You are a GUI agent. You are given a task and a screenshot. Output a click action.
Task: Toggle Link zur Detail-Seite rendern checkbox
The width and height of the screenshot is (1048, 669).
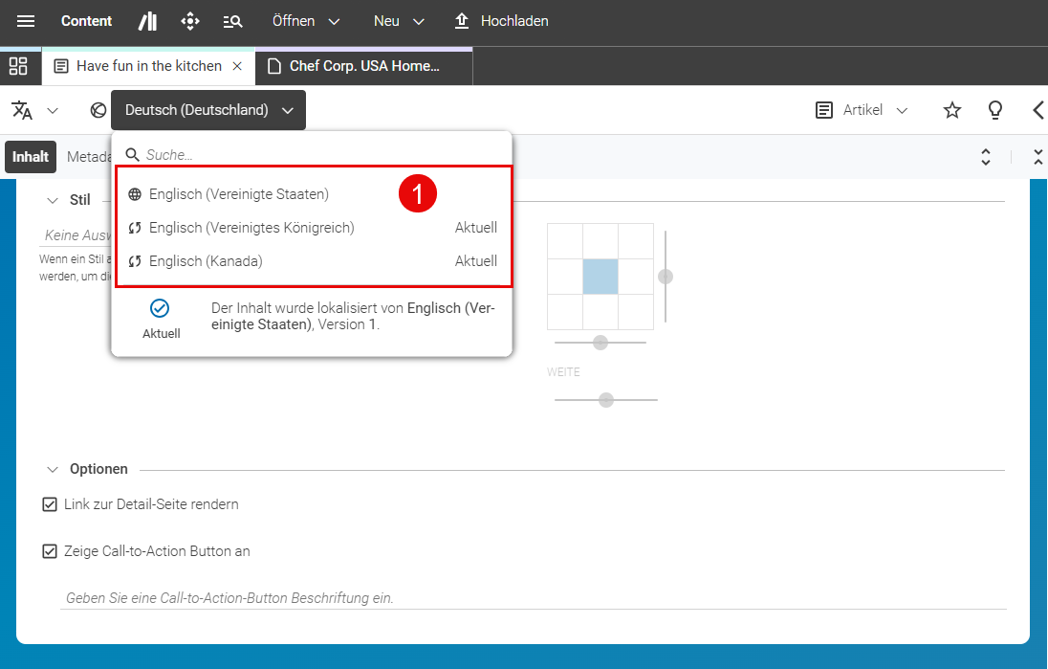pos(50,504)
